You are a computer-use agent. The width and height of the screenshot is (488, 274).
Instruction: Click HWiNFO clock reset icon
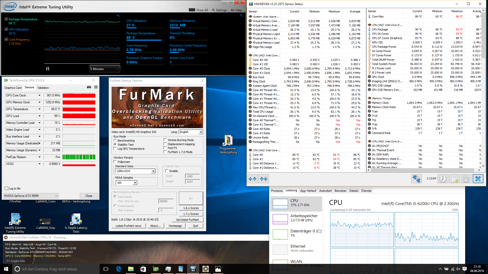coord(443,179)
